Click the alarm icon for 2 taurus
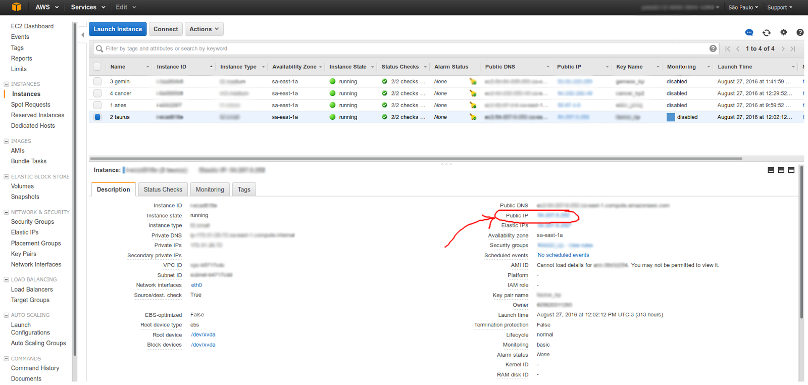 pos(473,117)
